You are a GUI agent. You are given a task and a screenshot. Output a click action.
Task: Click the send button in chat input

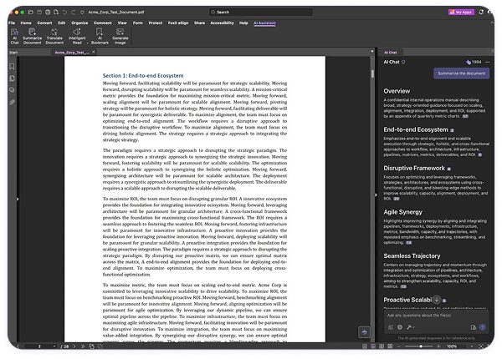483,327
